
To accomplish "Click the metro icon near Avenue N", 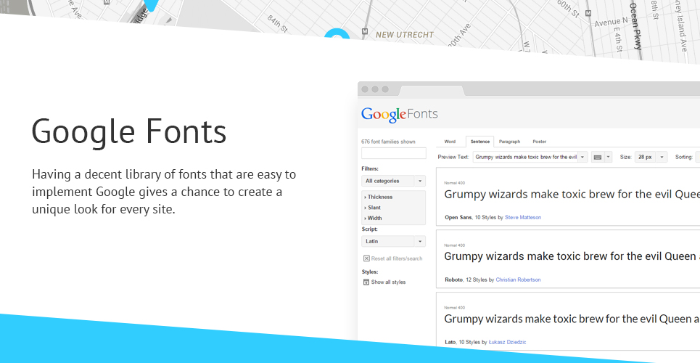I will coord(588,14).
